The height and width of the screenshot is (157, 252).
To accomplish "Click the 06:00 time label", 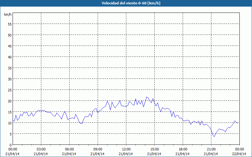I will pos(69,149).
